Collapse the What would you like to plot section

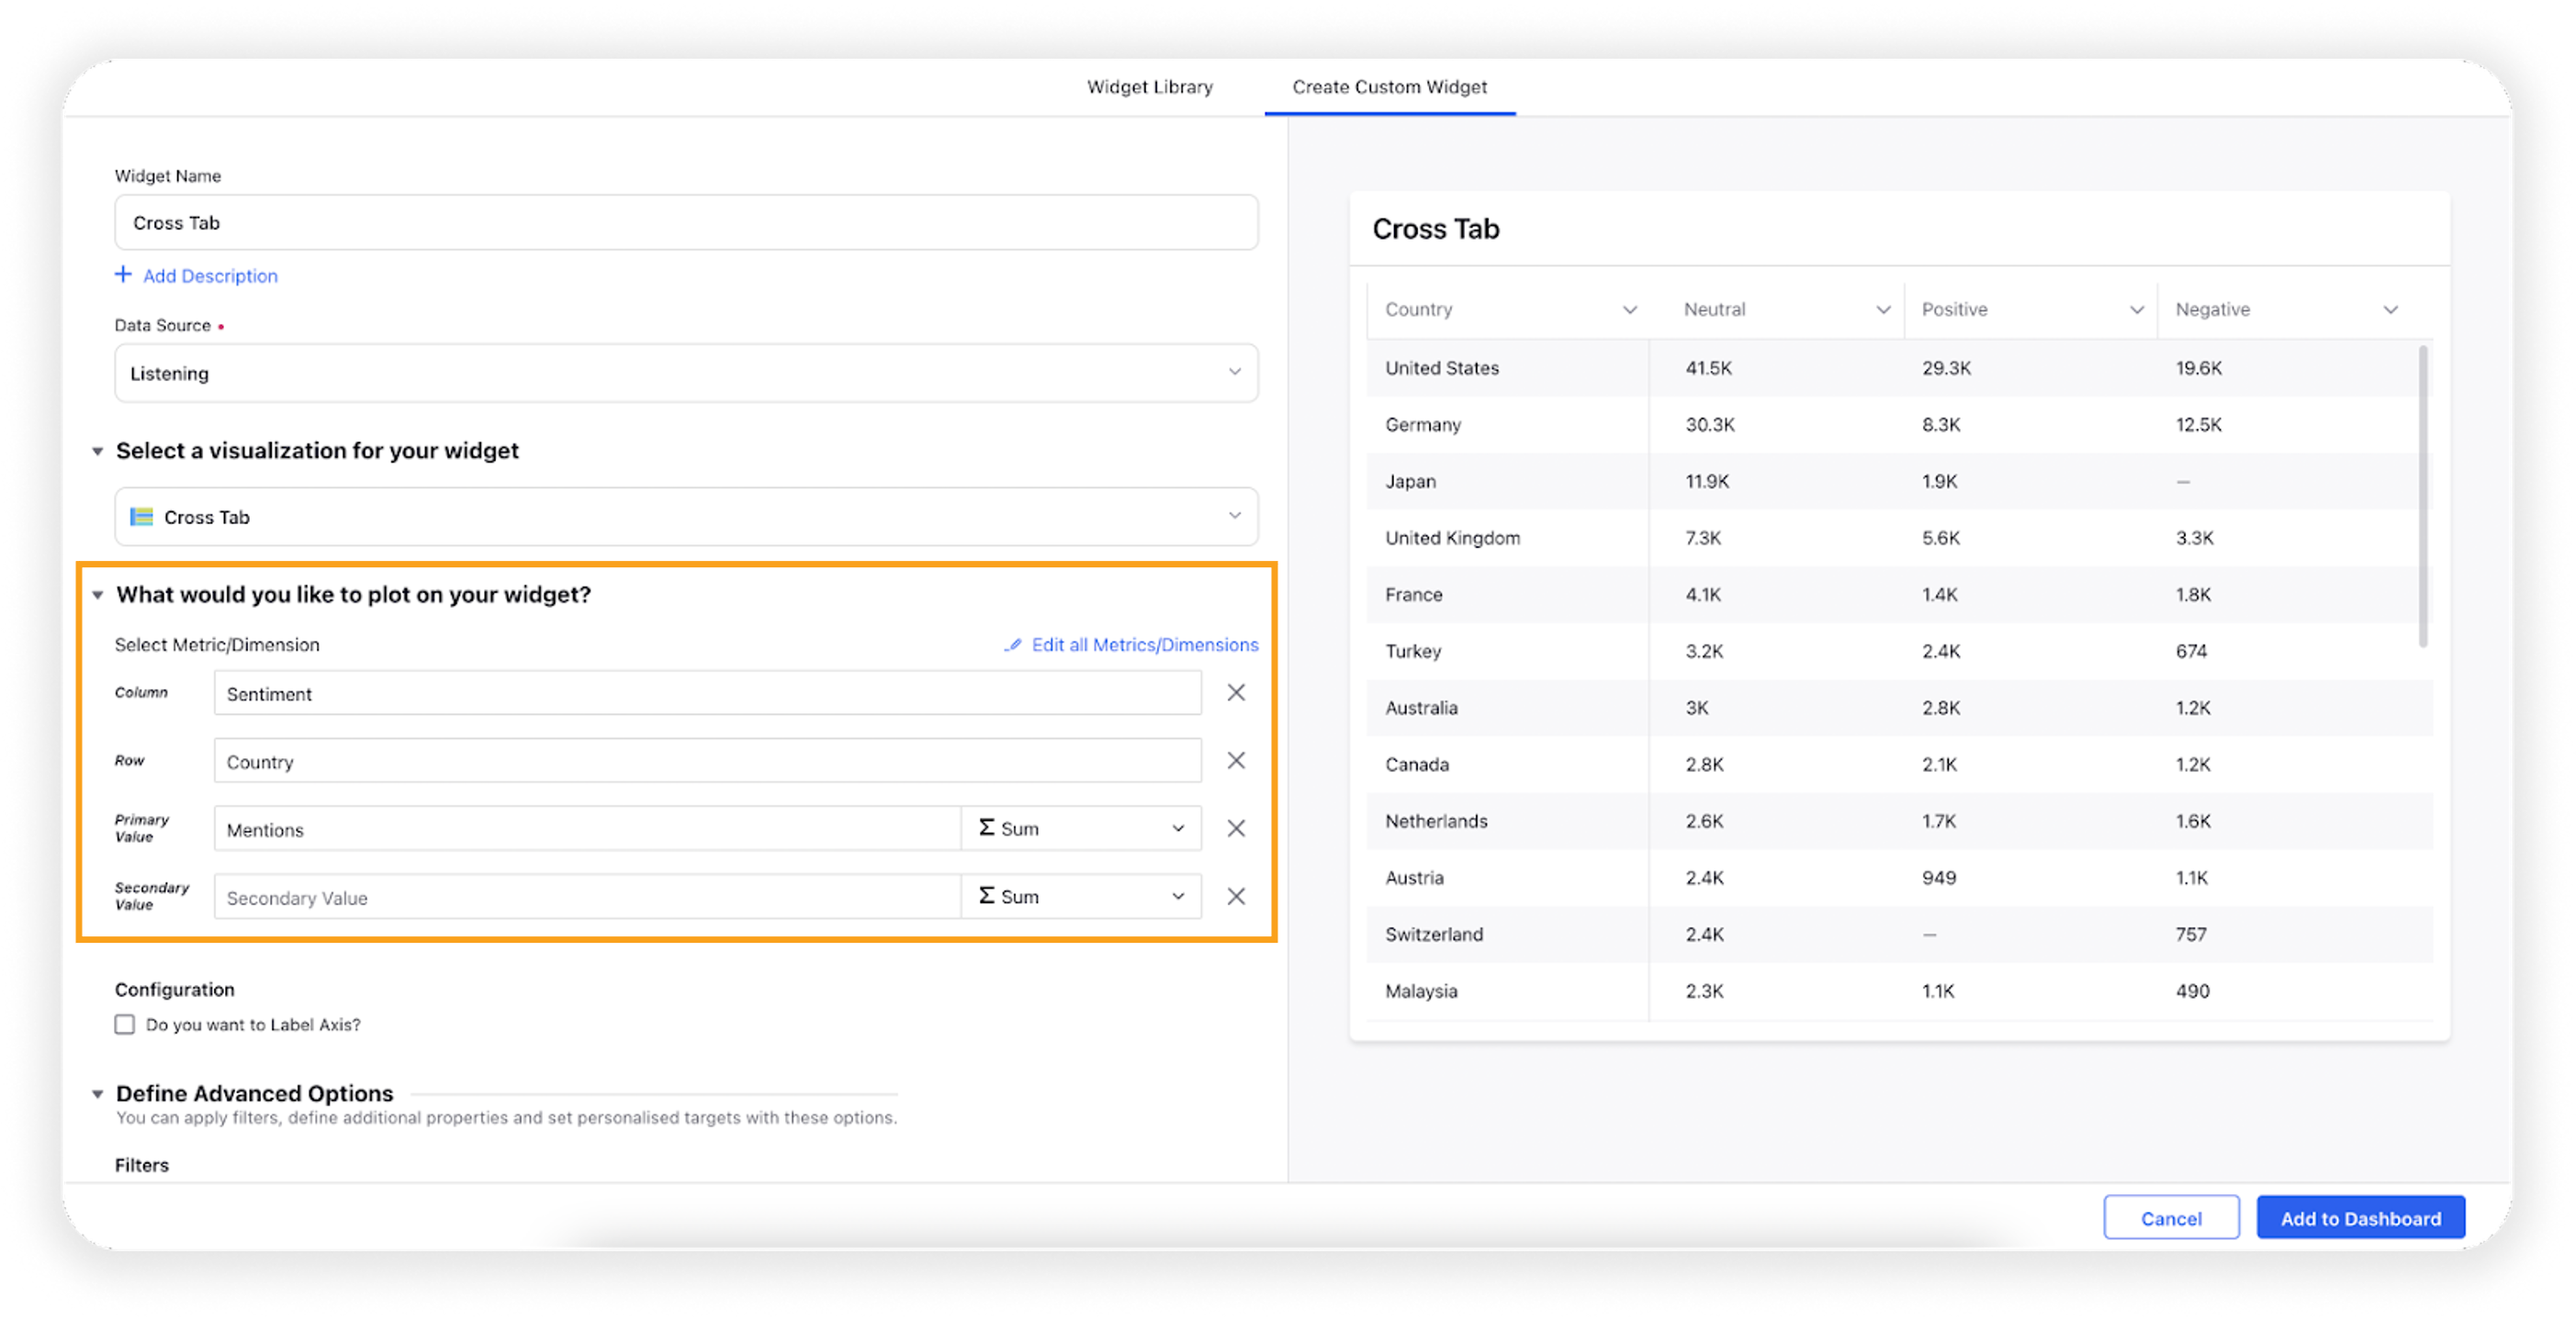click(x=97, y=596)
